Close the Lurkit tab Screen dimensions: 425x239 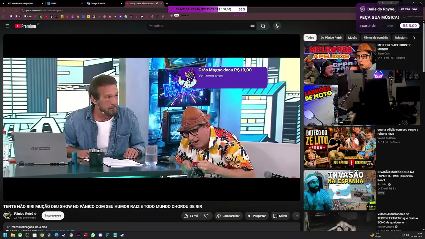pyautogui.click(x=82, y=3)
